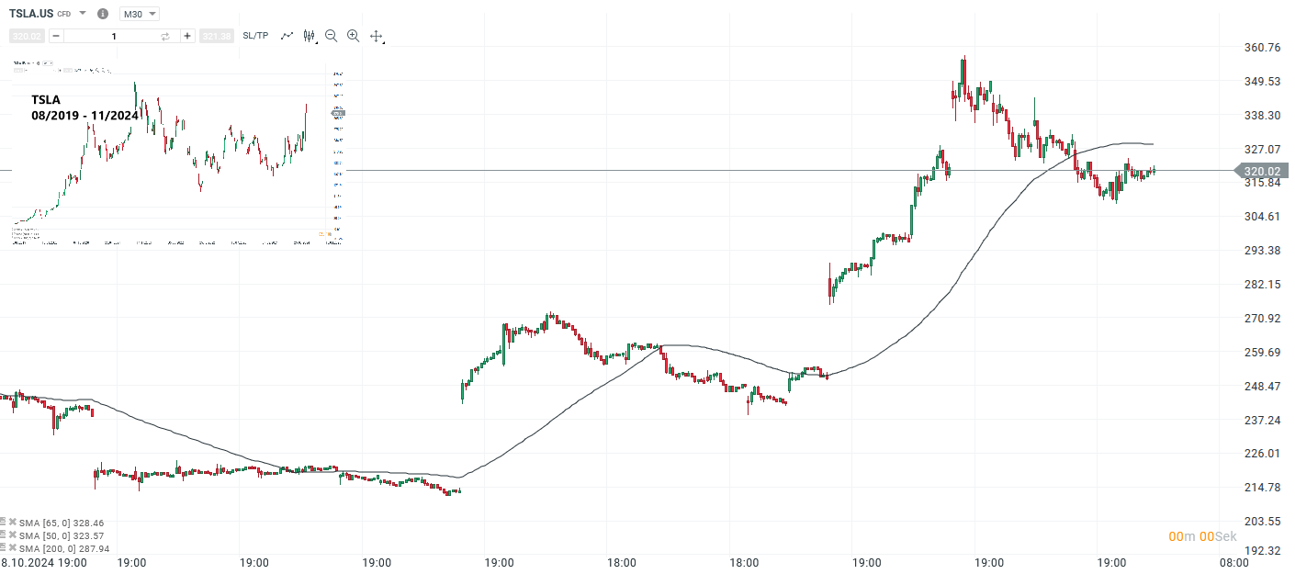Select the CFD label next to TSLA.US
Screen dimensions: 1295x574
click(63, 13)
